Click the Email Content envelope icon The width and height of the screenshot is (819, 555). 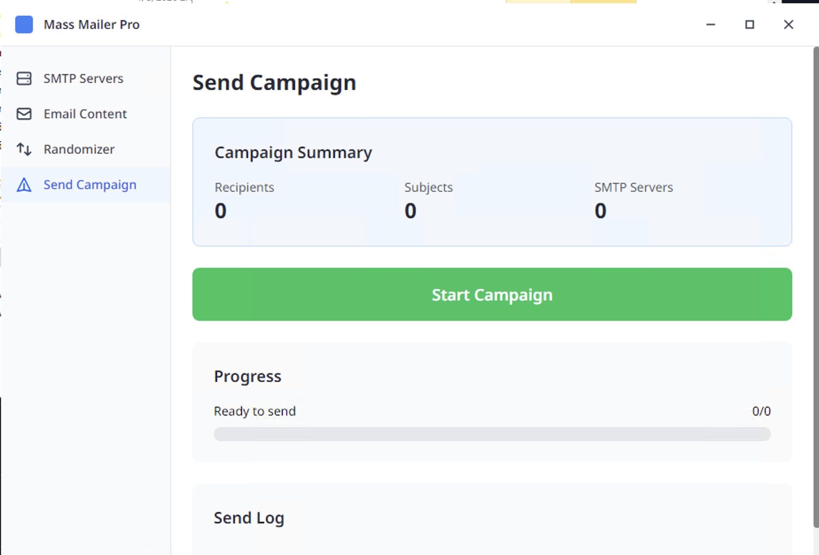[24, 114]
